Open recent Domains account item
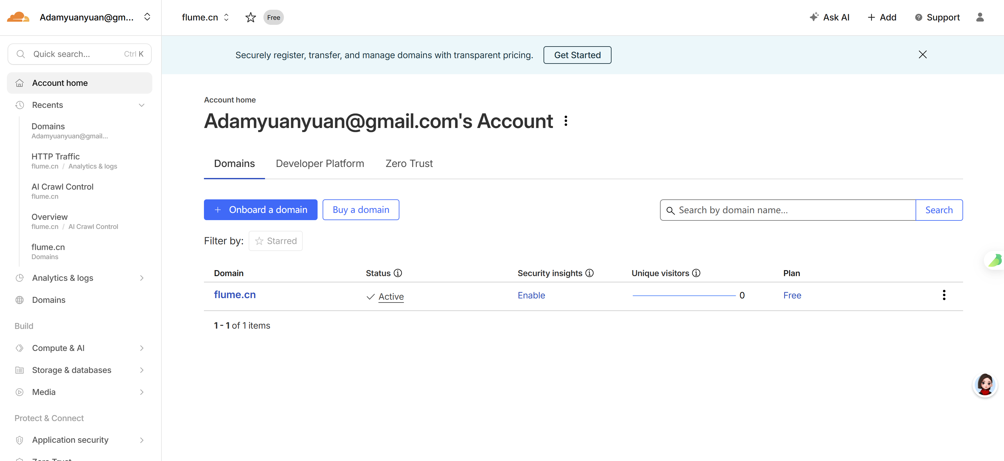Screen dimensions: 1004x461 pos(69,131)
